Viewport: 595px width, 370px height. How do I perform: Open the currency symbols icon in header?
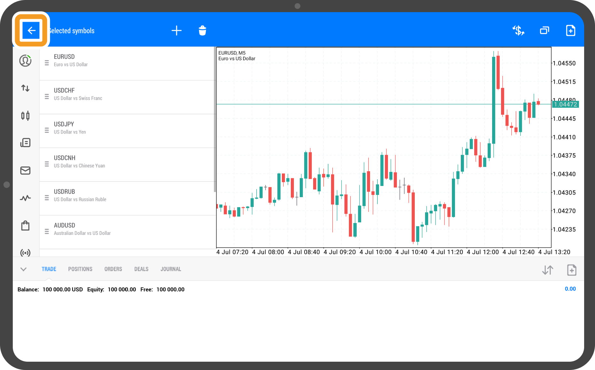click(518, 31)
